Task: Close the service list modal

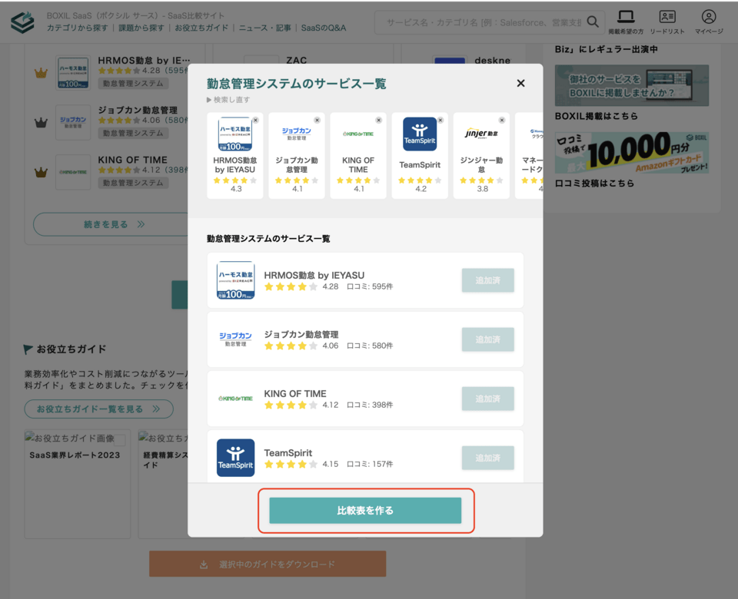Action: point(520,83)
